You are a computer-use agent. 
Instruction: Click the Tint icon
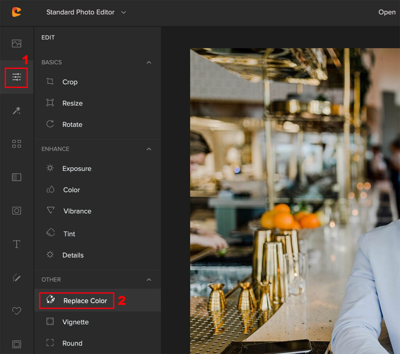coord(50,232)
